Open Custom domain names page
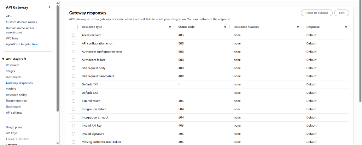 click(x=21, y=22)
